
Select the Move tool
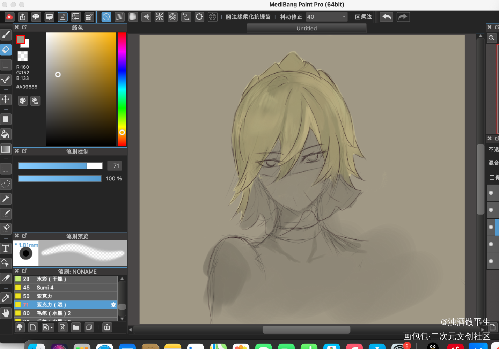tap(6, 99)
